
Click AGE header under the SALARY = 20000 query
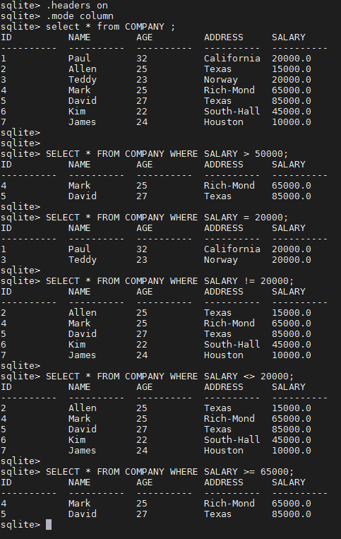click(145, 228)
